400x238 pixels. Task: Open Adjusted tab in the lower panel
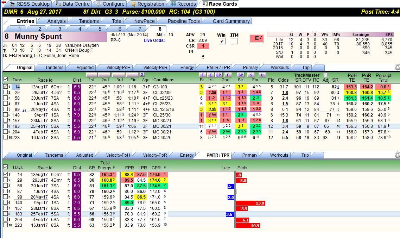(x=84, y=155)
